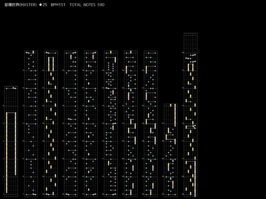266x199 pixels.
Task: Click the second chart column
Action: click(31, 124)
